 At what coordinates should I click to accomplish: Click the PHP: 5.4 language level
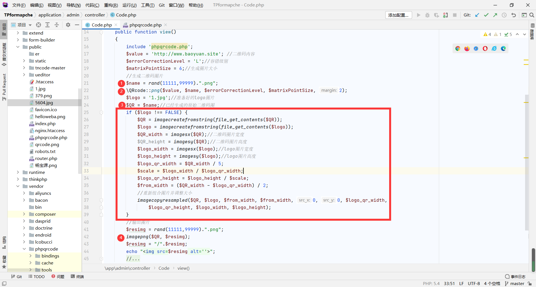coord(431,283)
